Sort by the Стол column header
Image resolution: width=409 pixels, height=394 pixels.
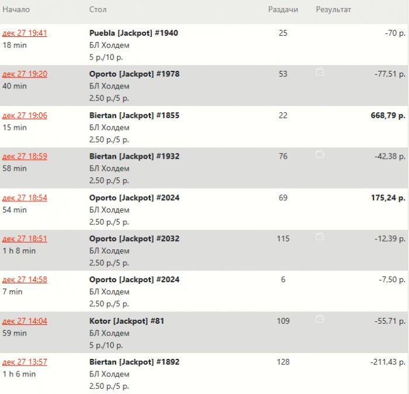[x=98, y=10]
